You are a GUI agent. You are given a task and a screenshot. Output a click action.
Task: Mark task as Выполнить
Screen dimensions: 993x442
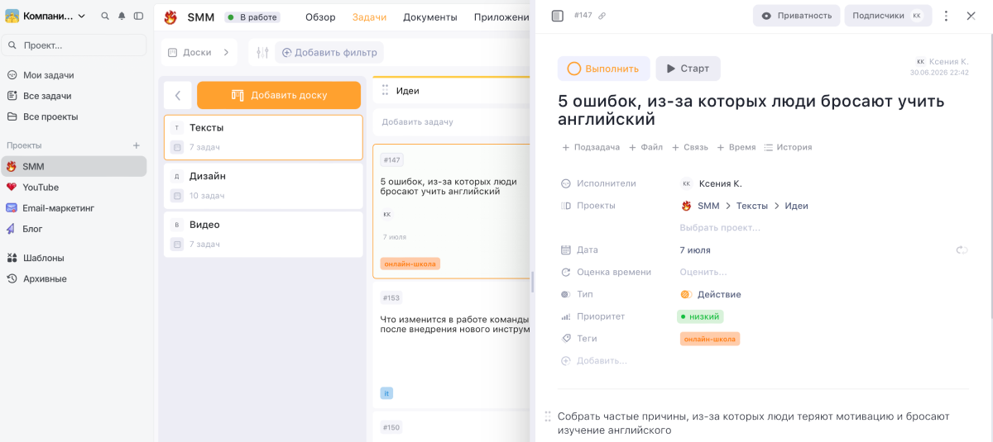[x=603, y=69]
